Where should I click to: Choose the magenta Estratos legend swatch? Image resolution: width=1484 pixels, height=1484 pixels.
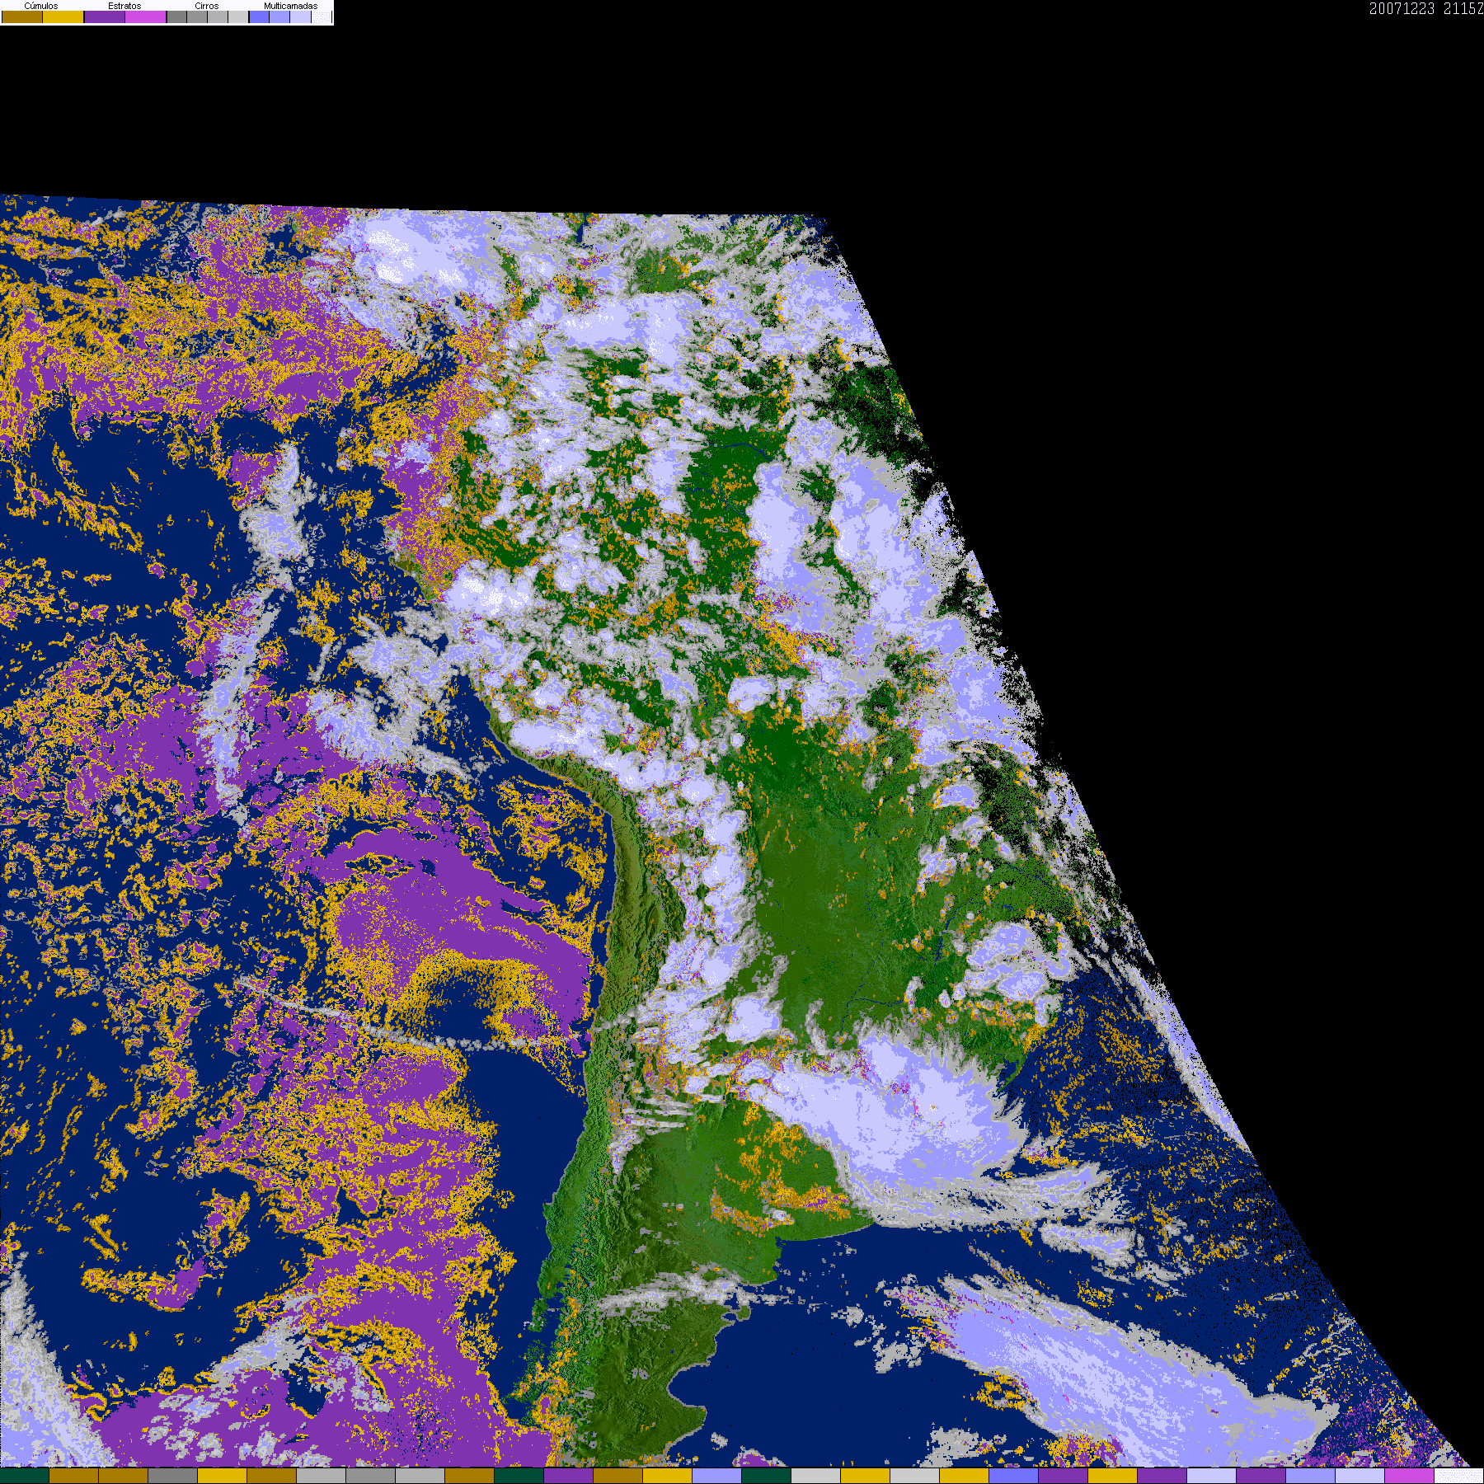pos(146,17)
